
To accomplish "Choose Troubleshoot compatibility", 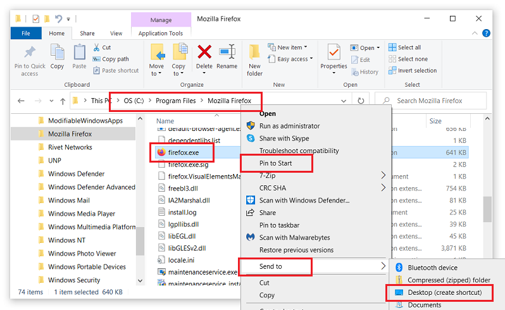I will click(299, 151).
